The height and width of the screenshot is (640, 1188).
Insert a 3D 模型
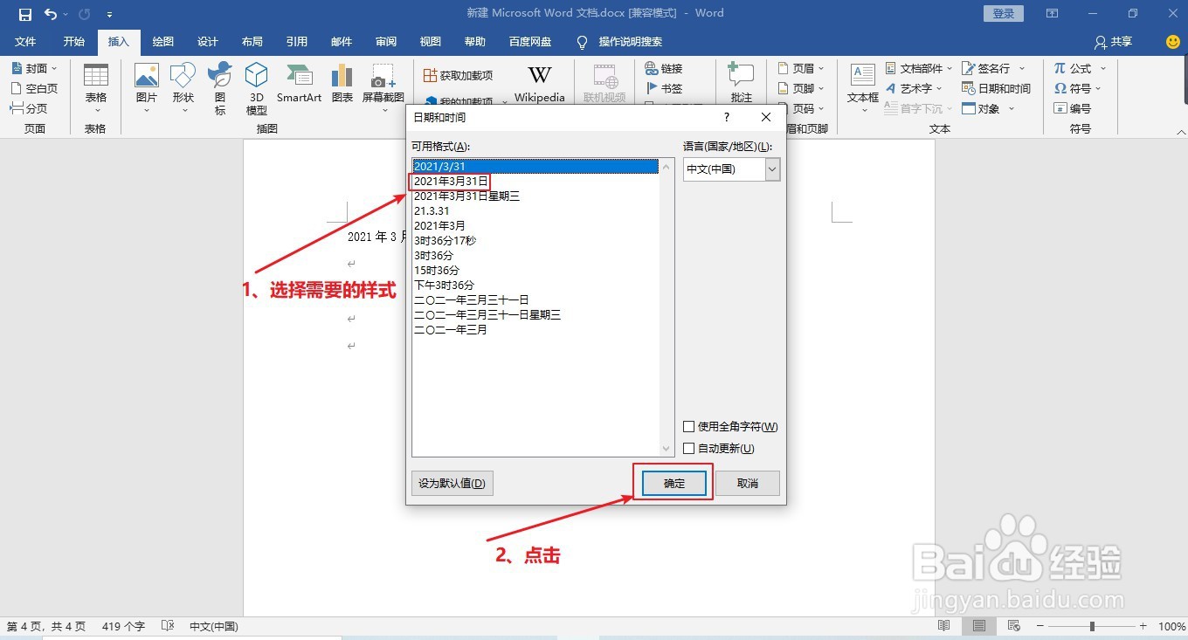pyautogui.click(x=256, y=83)
